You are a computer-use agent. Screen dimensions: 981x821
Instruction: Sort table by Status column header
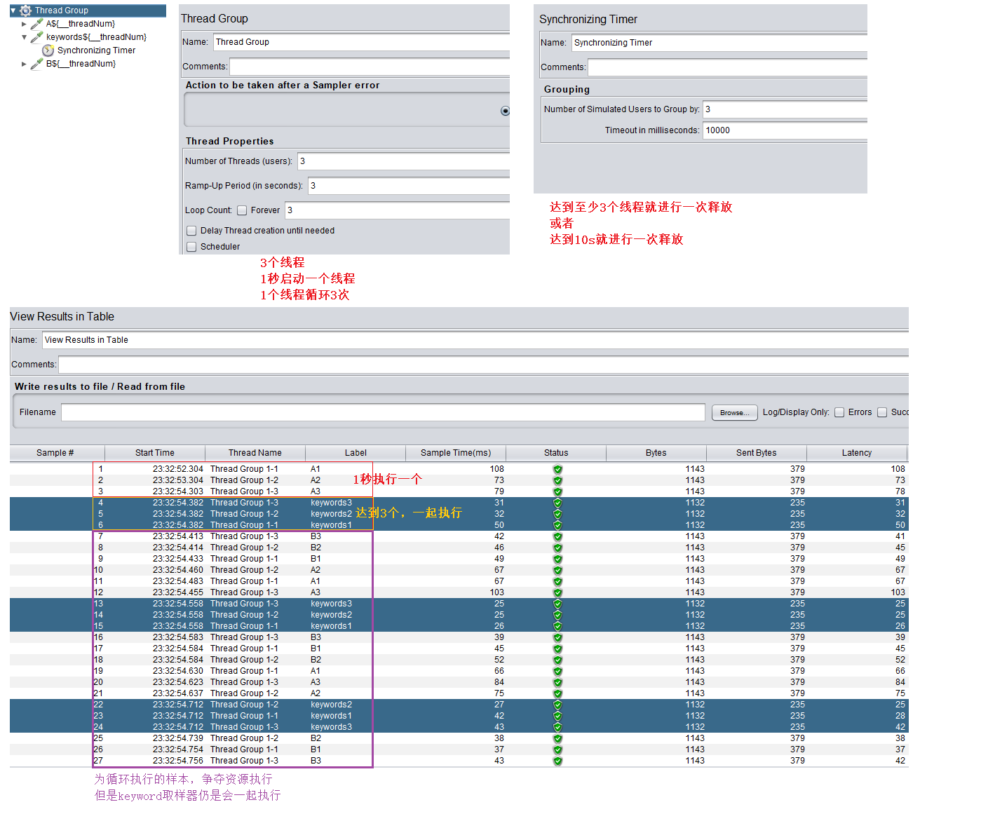pyautogui.click(x=556, y=453)
